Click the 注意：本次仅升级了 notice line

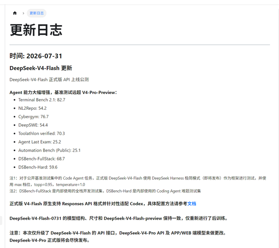click(x=118, y=233)
